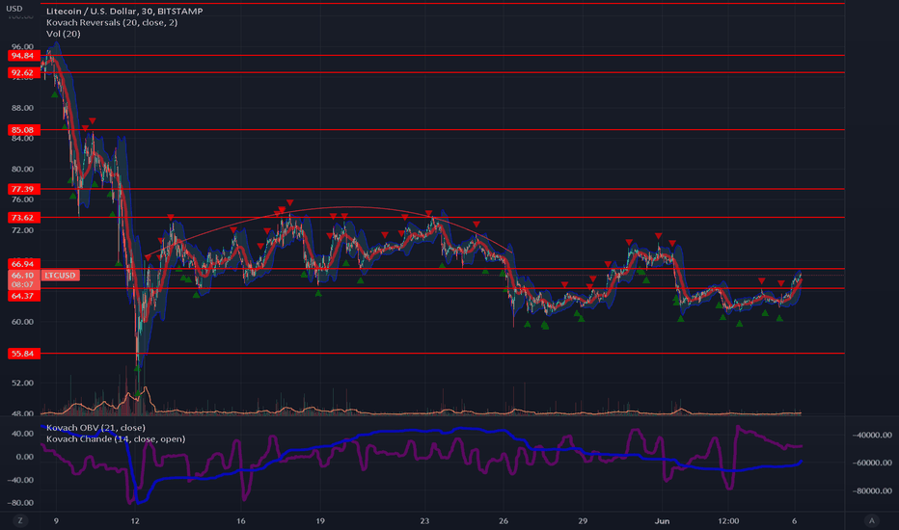Select the 85.08 price level label

point(23,130)
